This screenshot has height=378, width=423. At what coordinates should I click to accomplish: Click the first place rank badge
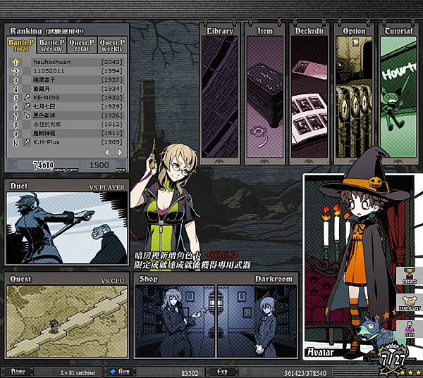pyautogui.click(x=16, y=62)
